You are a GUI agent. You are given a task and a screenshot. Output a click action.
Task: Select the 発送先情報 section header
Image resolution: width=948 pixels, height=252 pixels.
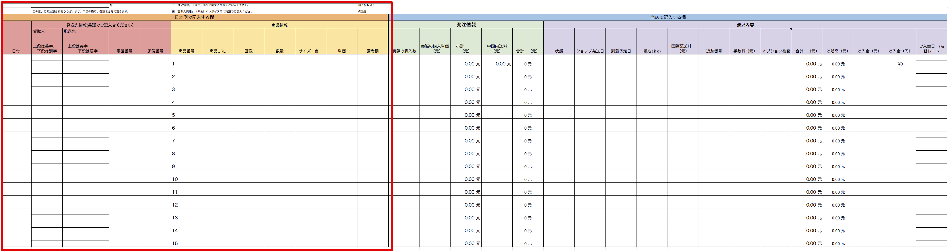(x=100, y=25)
